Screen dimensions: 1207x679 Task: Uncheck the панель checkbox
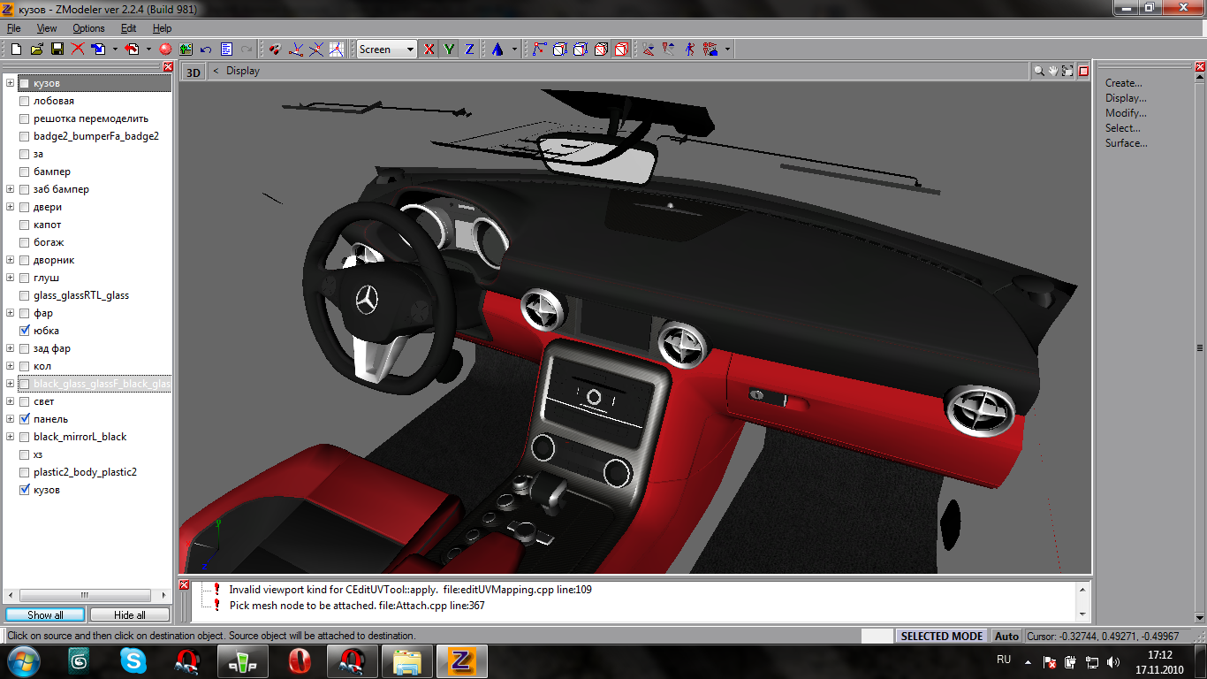pos(25,419)
